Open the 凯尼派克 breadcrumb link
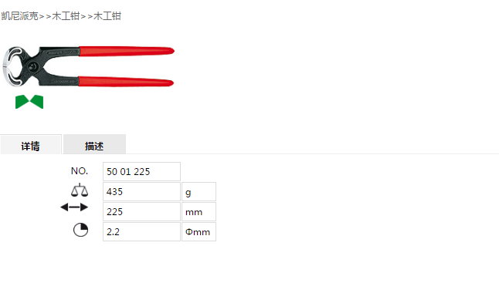 coord(20,16)
